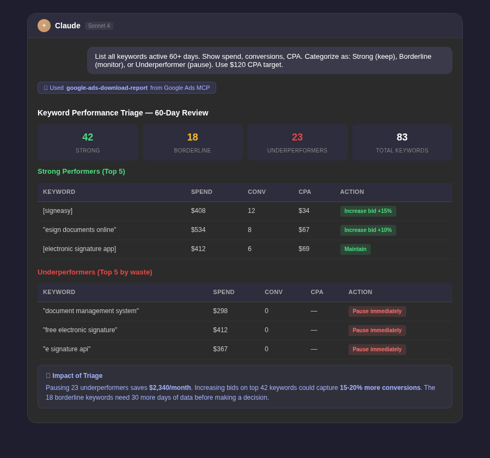Click the Claude name in header
490x458 pixels.
[68, 26]
